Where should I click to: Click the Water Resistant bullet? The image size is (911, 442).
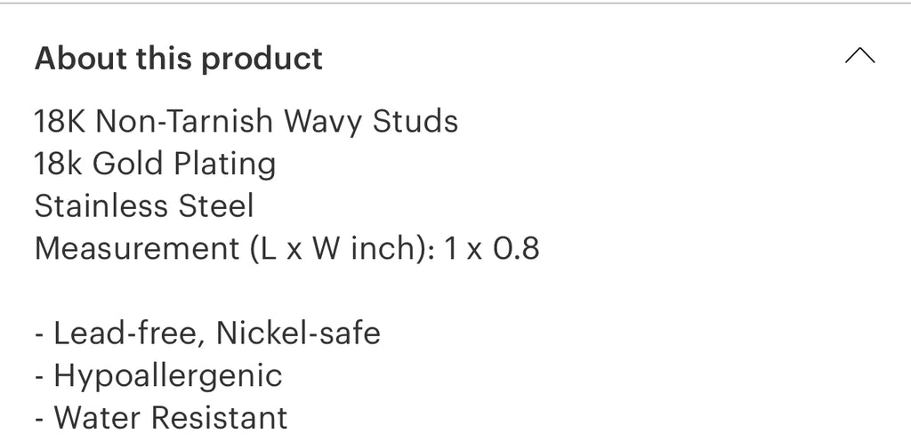tap(161, 418)
